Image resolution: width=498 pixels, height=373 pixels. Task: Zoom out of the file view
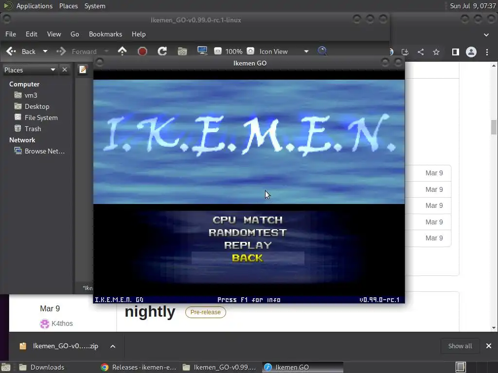pos(218,51)
